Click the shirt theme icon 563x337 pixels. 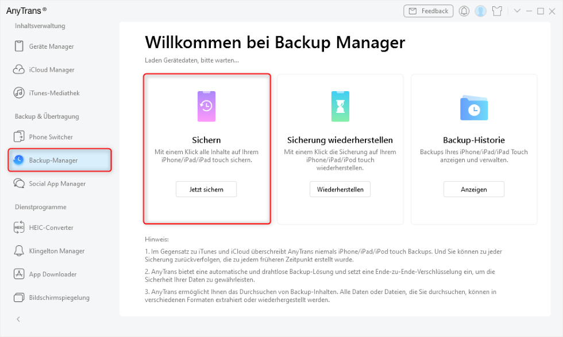click(x=498, y=11)
